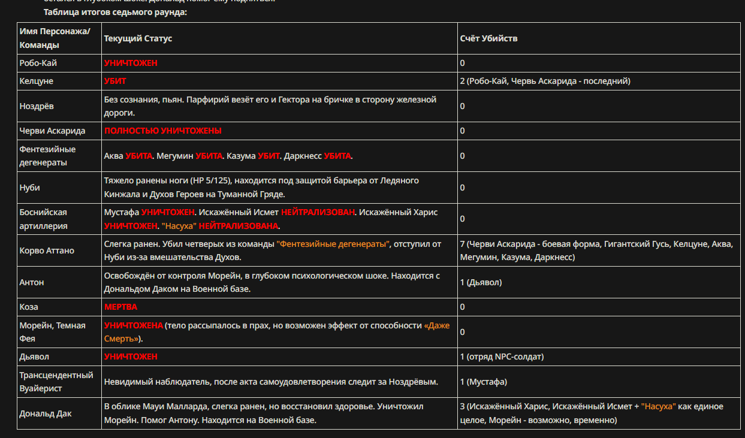Select the "Ноздрёв" name cell
This screenshot has height=438, width=745.
point(59,106)
